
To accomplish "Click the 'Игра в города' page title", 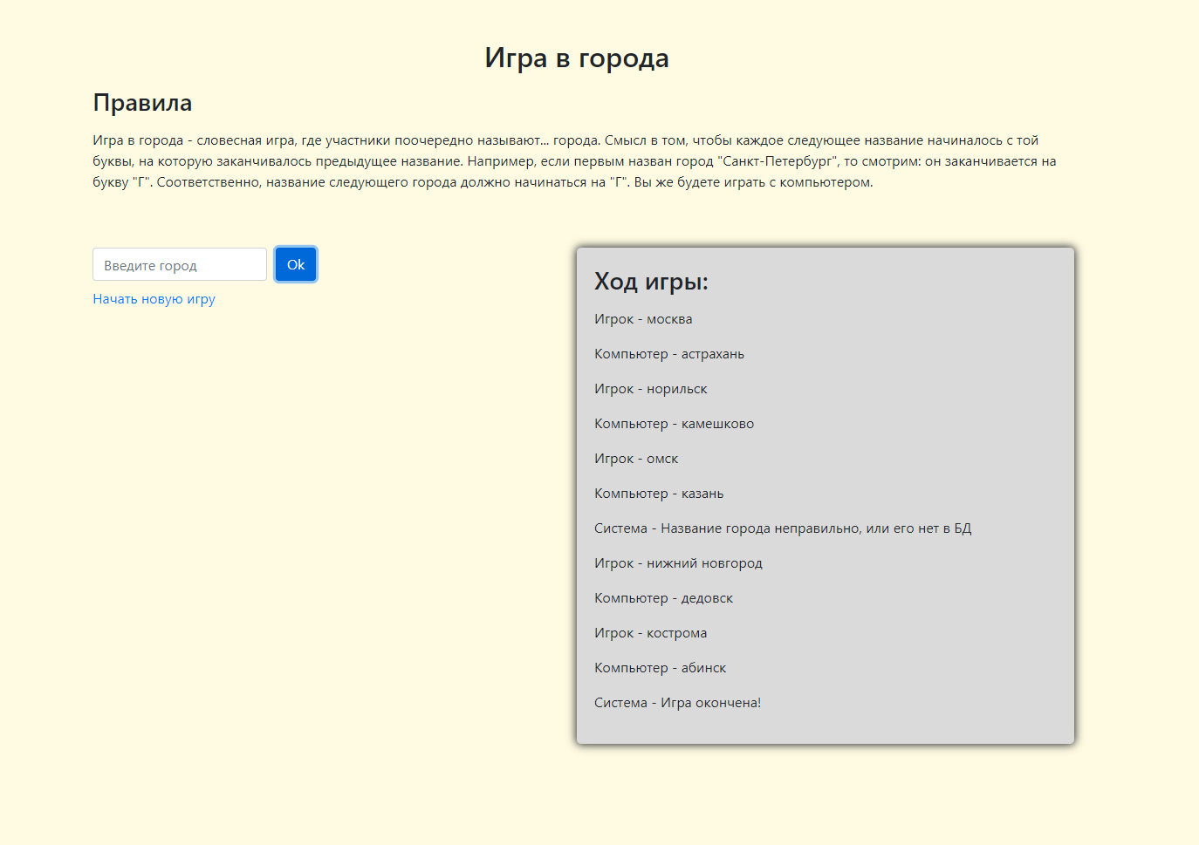I will coord(576,58).
